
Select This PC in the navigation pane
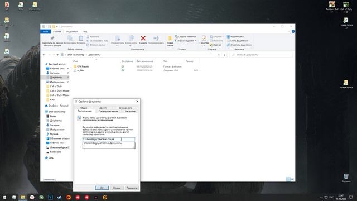55,112
